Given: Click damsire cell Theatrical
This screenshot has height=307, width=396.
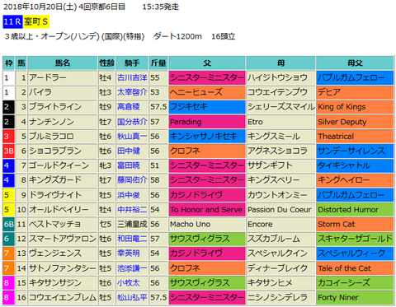Looking at the screenshot, I should (x=355, y=137).
